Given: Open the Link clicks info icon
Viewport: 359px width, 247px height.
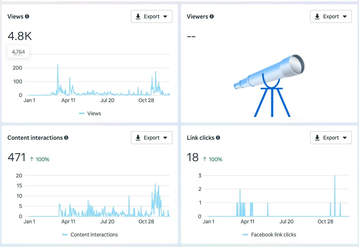Looking at the screenshot, I should click(x=218, y=137).
